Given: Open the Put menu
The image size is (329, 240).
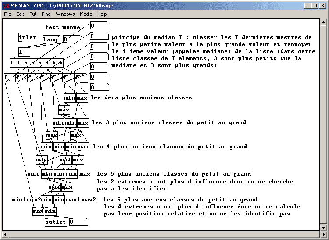Looking at the screenshot, I should pyautogui.click(x=33, y=14).
